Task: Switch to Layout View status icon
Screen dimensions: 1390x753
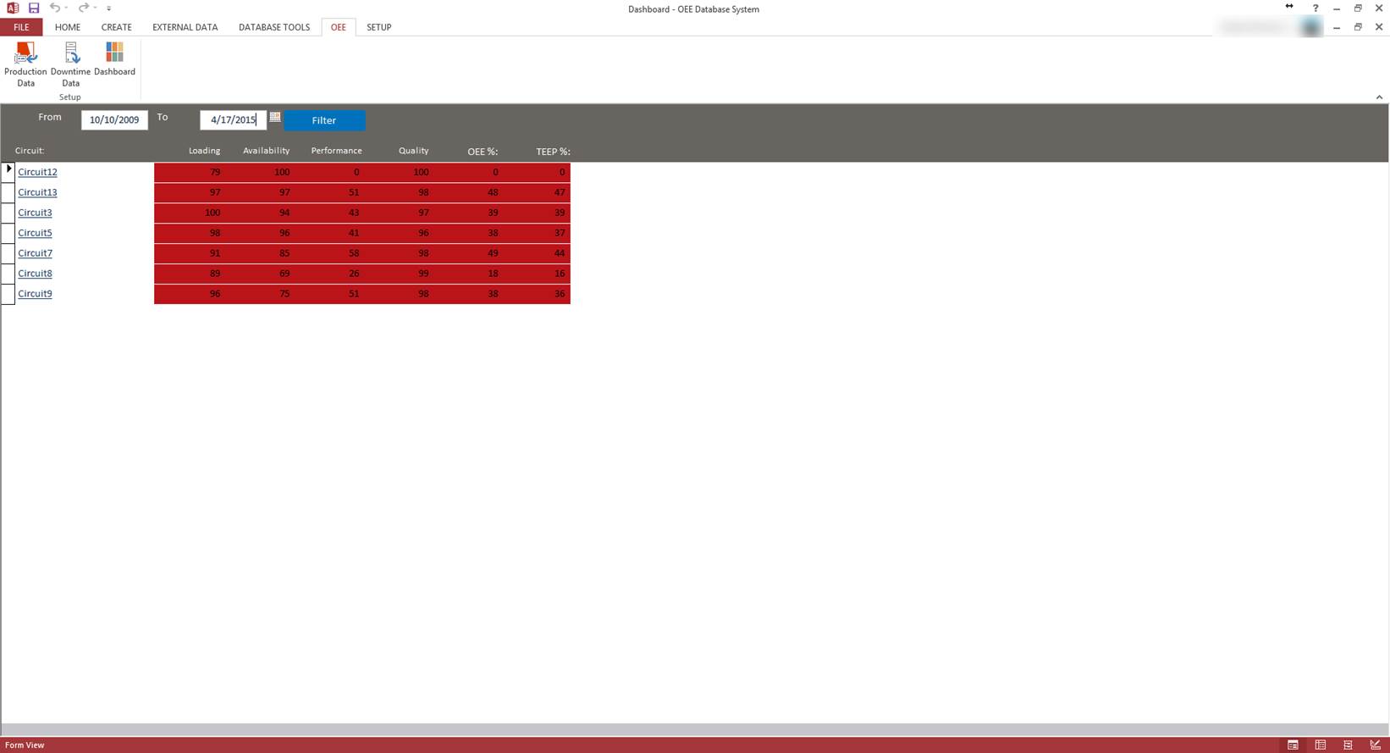Action: pyautogui.click(x=1348, y=745)
